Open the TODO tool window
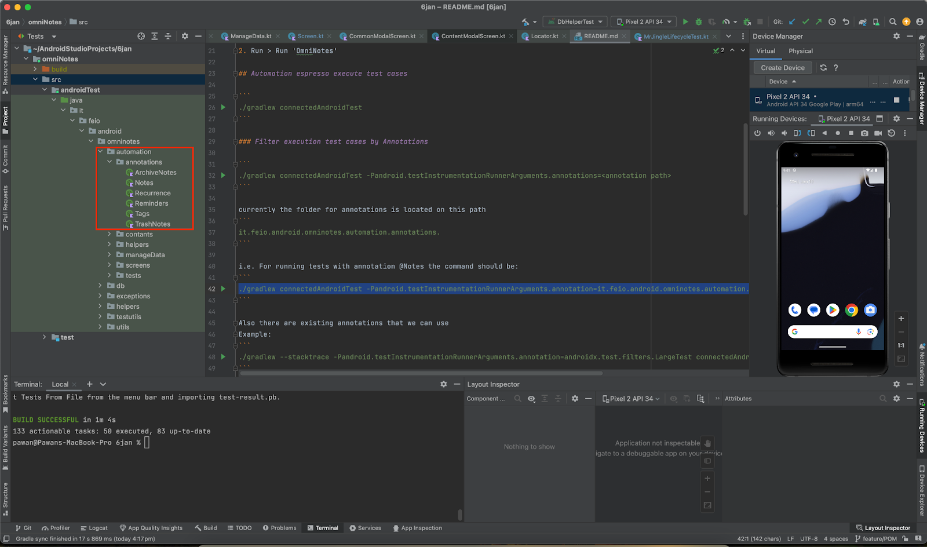 click(x=239, y=528)
